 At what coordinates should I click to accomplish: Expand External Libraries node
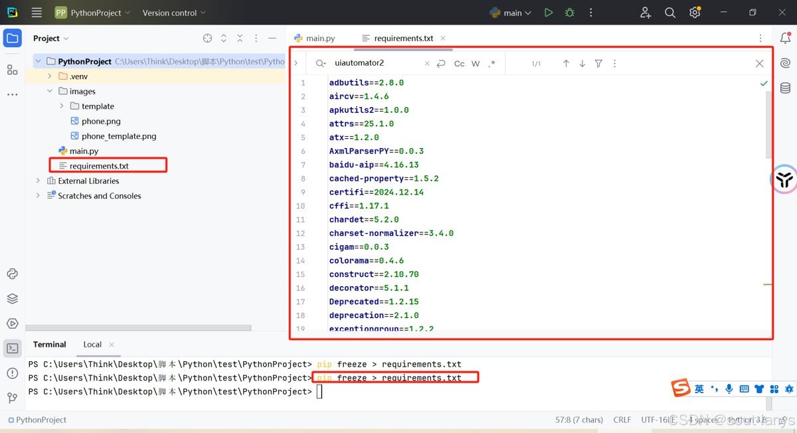38,181
